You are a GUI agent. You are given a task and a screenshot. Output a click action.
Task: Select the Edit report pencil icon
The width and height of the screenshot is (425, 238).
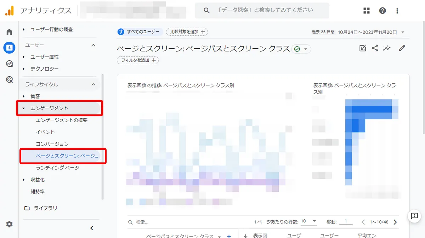402,48
